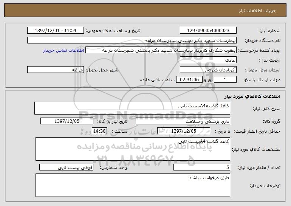Viewport: 291px width, 206px height.
Task: Click the quantity field showing 5
Action: pos(202,167)
